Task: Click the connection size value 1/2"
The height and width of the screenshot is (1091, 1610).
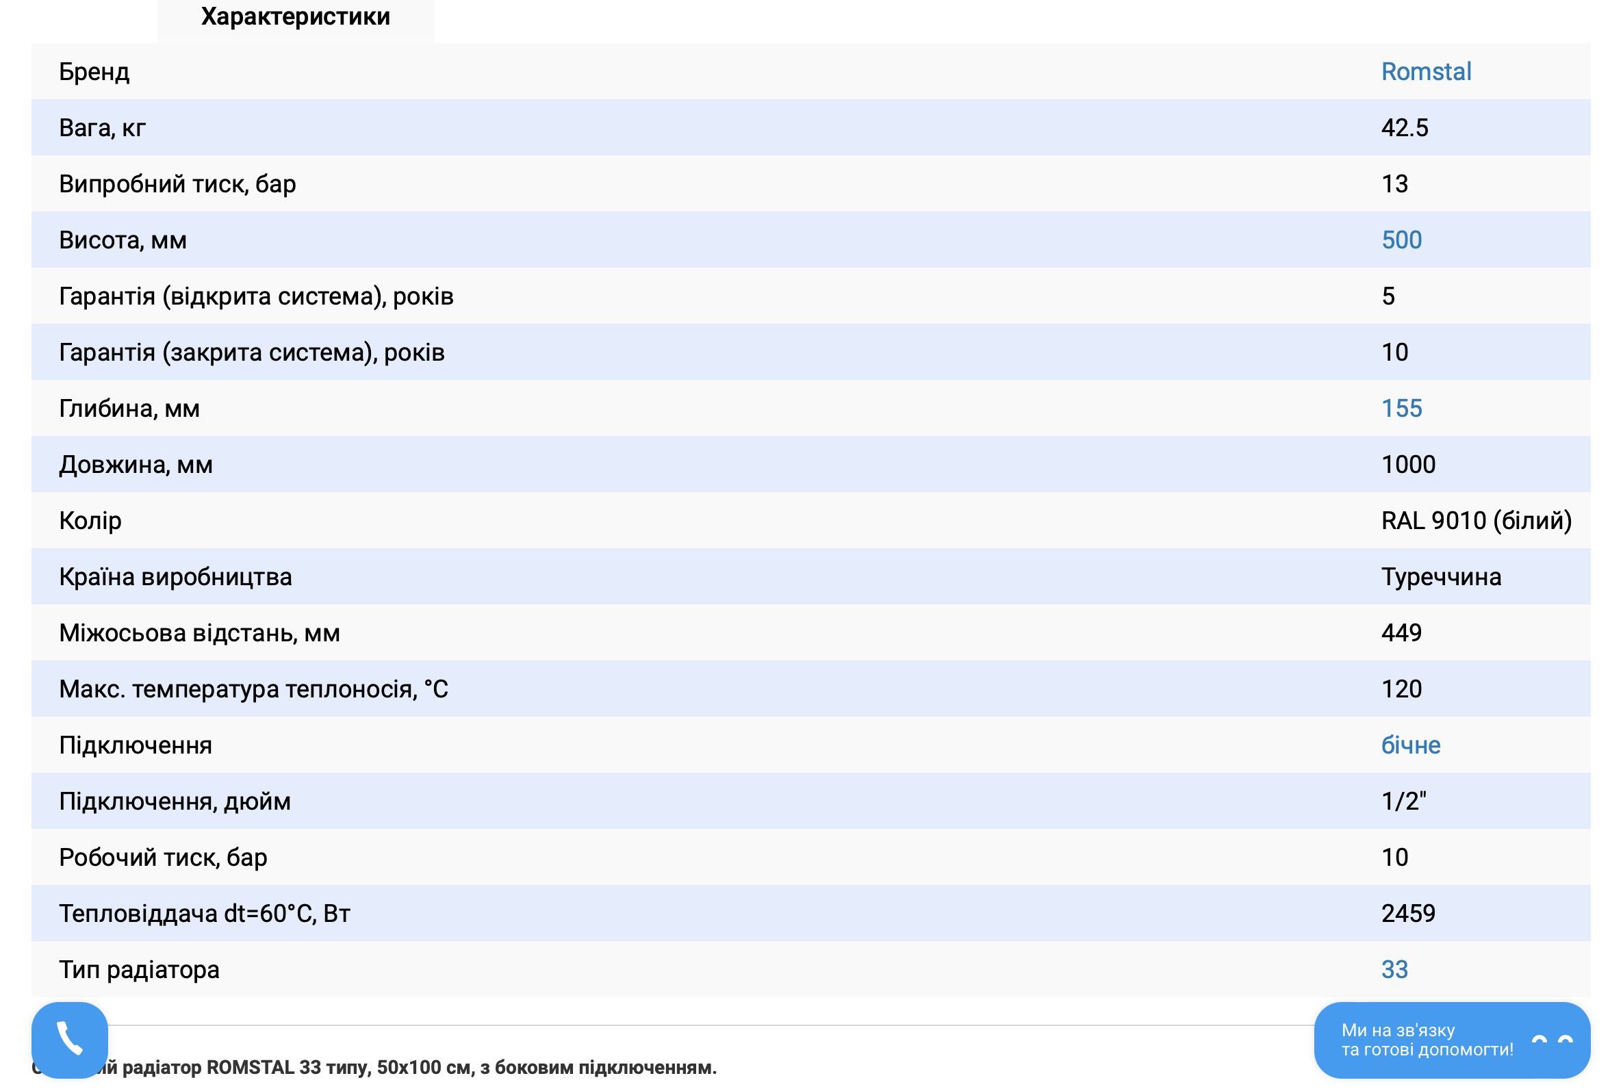Action: (1403, 801)
